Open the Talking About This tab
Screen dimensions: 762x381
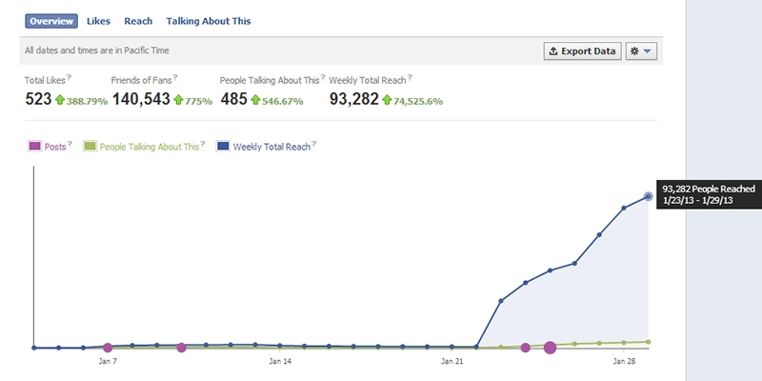[x=209, y=21]
